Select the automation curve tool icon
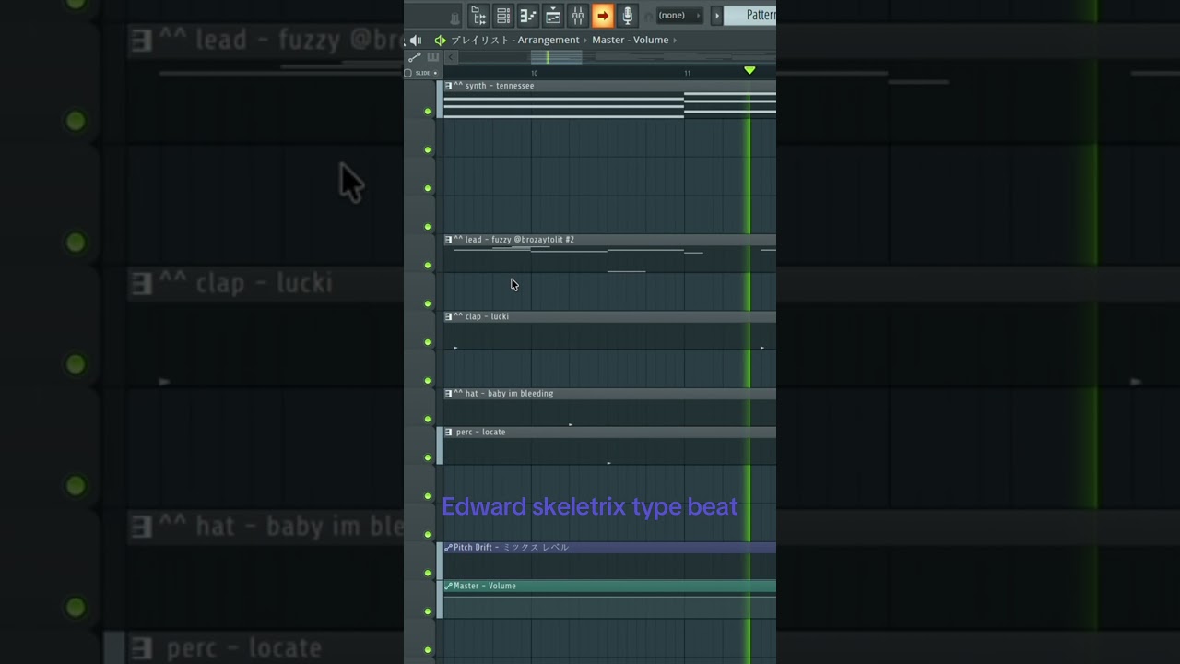 click(415, 57)
